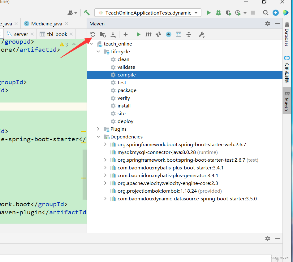The height and width of the screenshot is (262, 293).
Task: Open Database side tool window
Action: [287, 34]
